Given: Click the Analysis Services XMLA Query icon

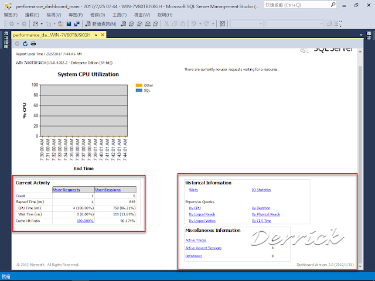Looking at the screenshot, I should click(x=148, y=23).
